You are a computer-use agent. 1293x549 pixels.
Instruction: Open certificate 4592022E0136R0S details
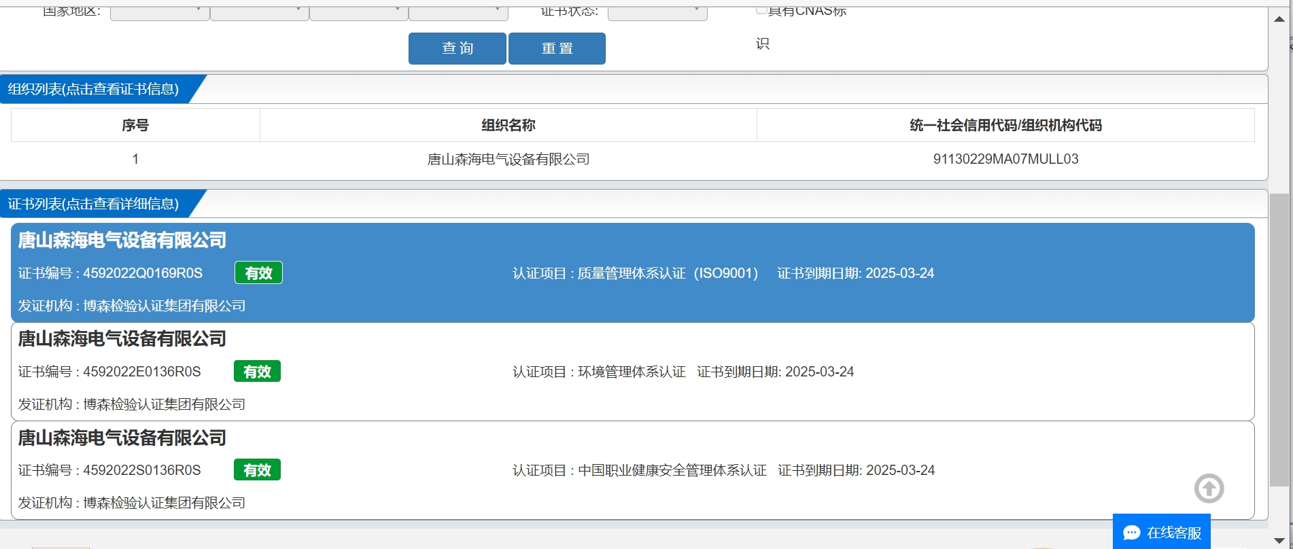(633, 372)
